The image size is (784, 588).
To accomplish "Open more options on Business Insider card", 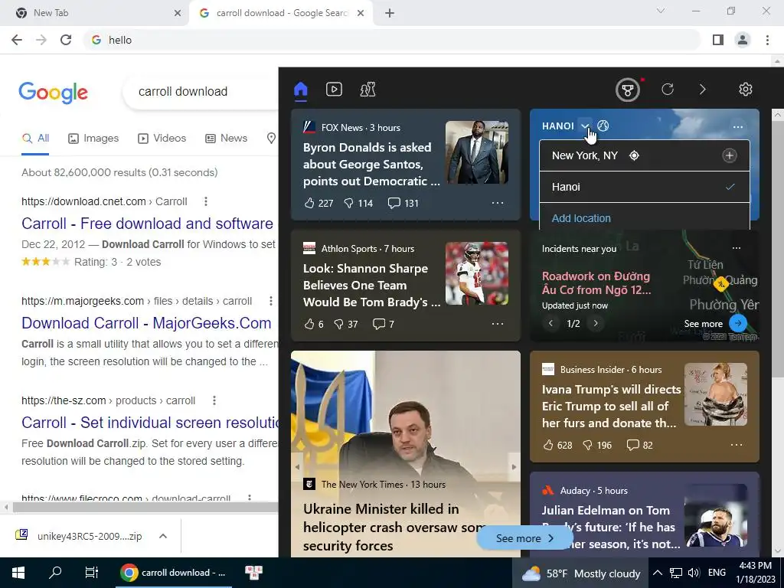I will pos(737,445).
